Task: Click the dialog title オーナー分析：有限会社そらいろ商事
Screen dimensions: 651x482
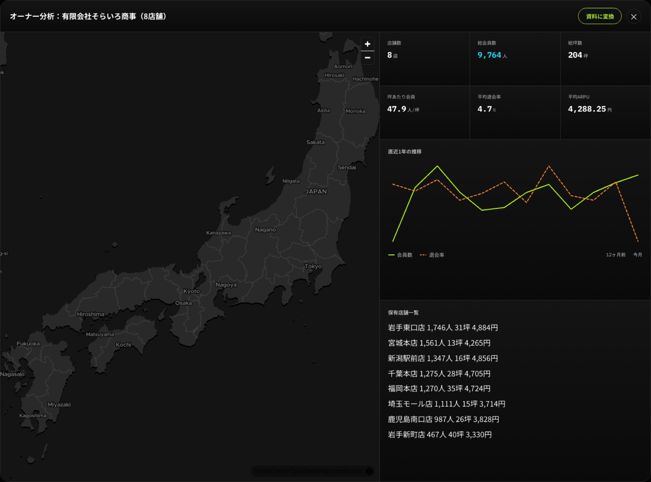Action: click(88, 16)
